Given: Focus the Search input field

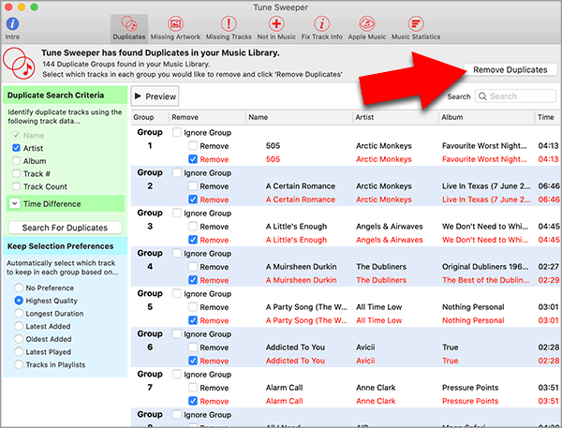Looking at the screenshot, I should click(x=515, y=96).
